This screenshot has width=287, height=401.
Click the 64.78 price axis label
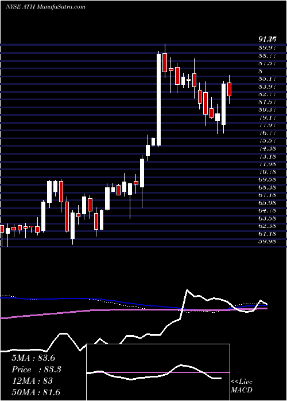(x=267, y=210)
